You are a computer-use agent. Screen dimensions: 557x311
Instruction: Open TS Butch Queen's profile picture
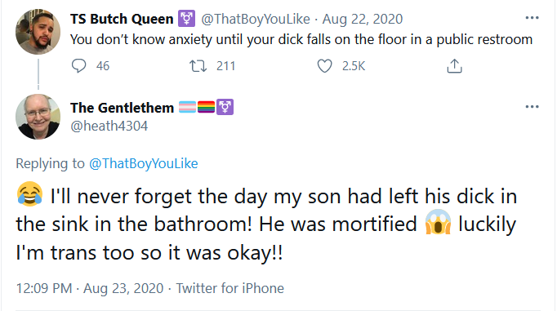[x=38, y=32]
